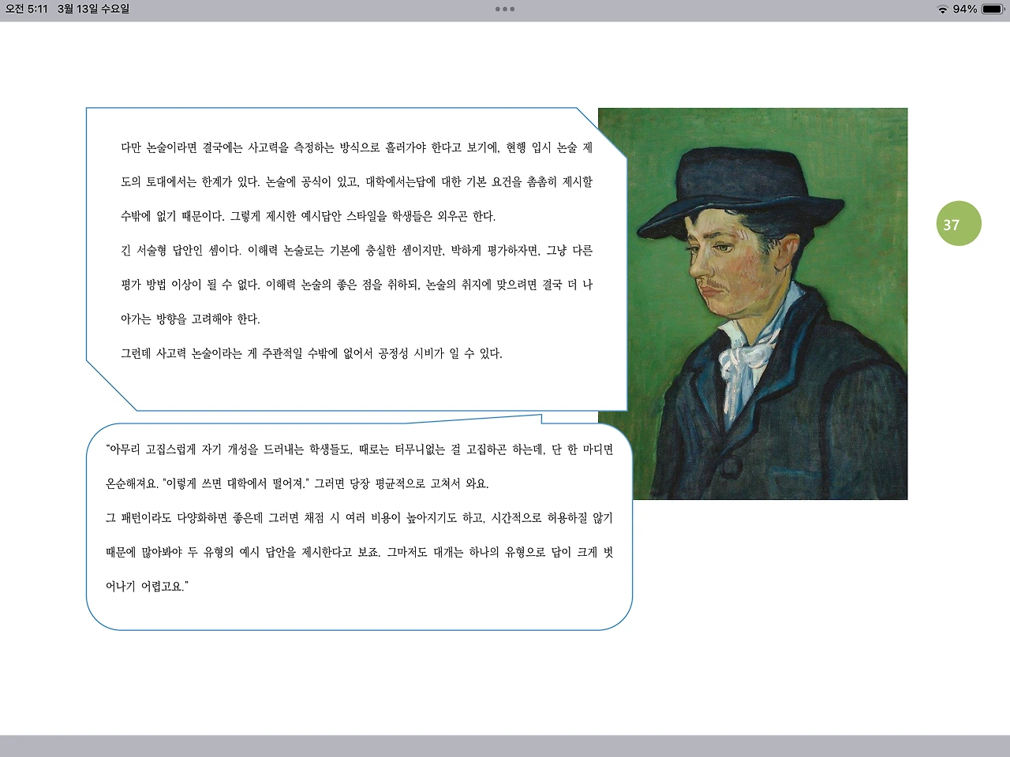Click the line starting "긴 서술형 답안인 셈이다"
1010x757 pixels.
click(357, 251)
